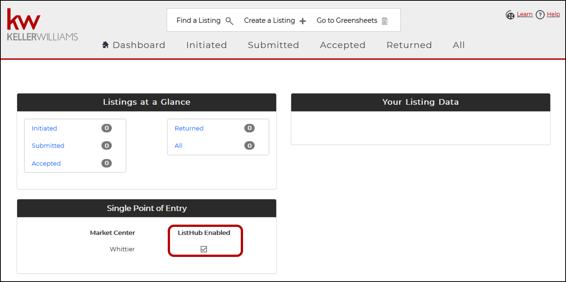This screenshot has width=566, height=282.
Task: Click Initiated link in Listings at a Glance
Action: (x=45, y=128)
